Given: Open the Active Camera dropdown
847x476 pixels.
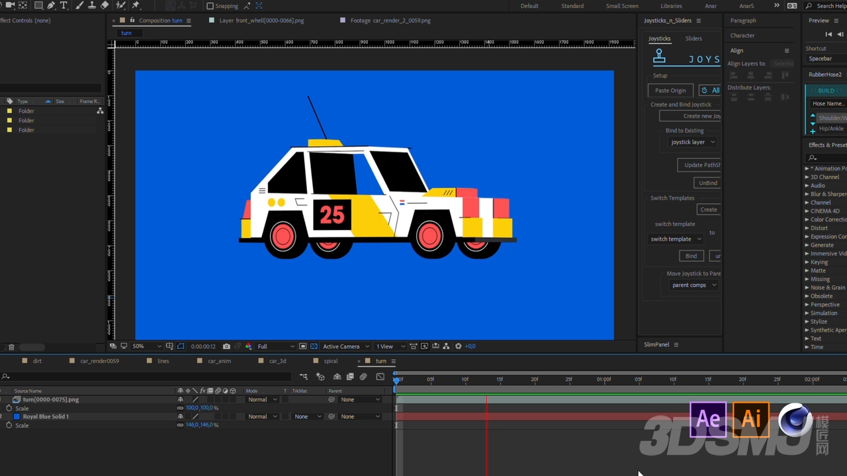Looking at the screenshot, I should coord(345,346).
